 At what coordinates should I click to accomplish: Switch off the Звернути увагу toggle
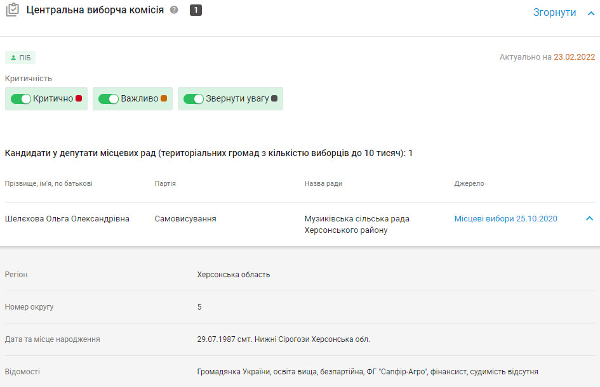coord(193,99)
